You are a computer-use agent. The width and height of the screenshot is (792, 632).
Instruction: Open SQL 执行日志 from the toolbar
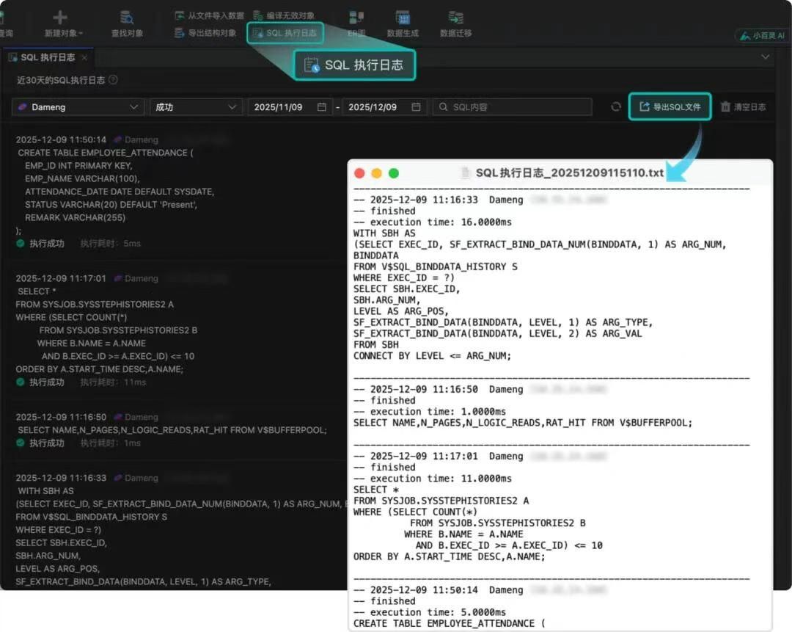coord(285,33)
